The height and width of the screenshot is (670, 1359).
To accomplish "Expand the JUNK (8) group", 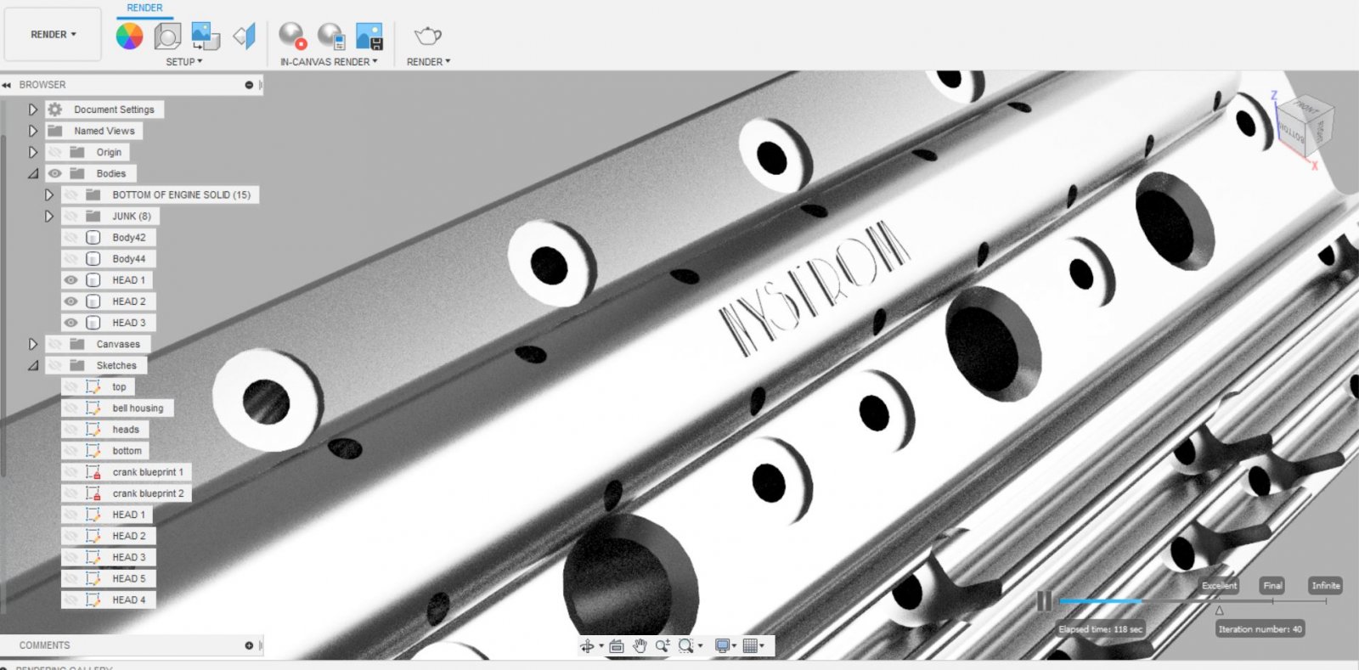I will (48, 217).
